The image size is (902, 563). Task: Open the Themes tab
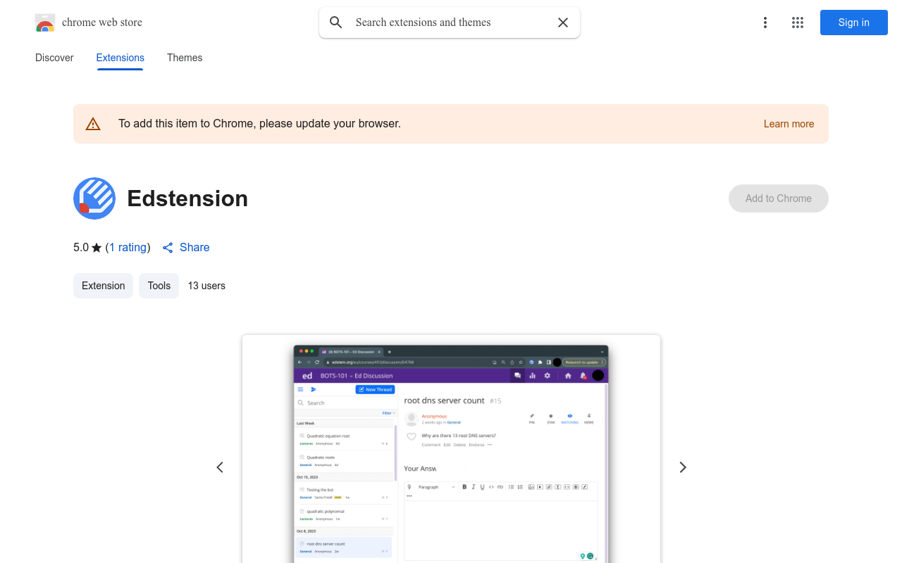185,58
